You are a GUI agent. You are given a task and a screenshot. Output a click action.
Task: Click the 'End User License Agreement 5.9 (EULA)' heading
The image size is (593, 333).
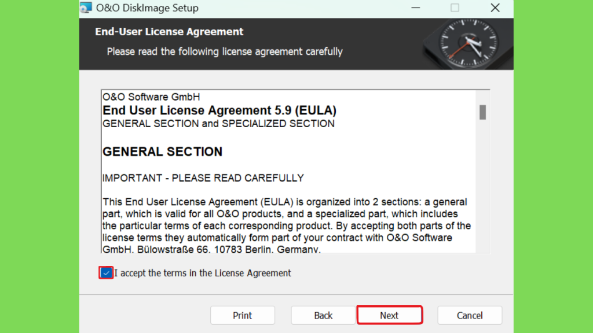coord(219,110)
